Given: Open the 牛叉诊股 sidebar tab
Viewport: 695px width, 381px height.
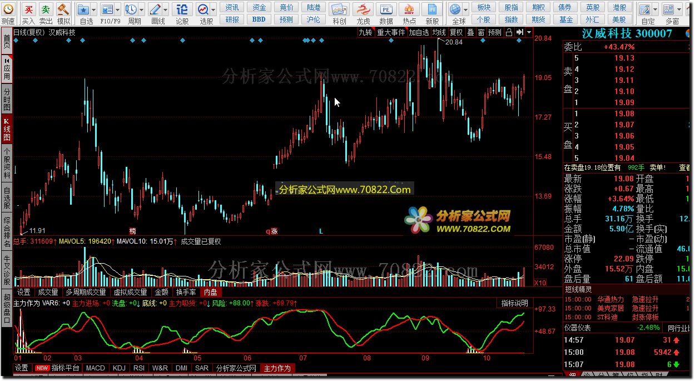Looking at the screenshot, I should click(x=7, y=270).
